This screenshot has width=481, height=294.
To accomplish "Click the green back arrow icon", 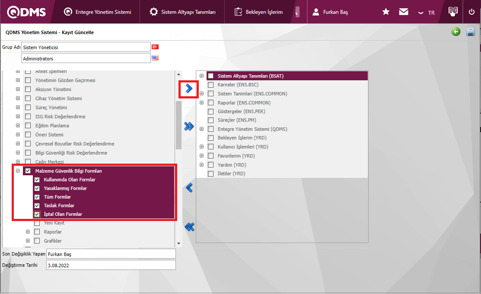I will tap(456, 32).
